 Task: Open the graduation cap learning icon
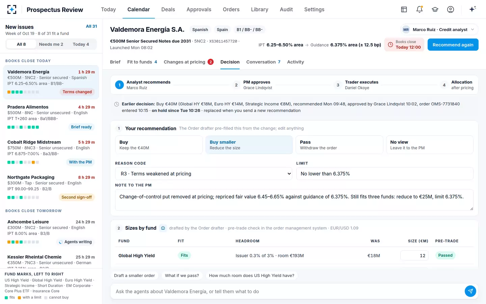pyautogui.click(x=435, y=9)
